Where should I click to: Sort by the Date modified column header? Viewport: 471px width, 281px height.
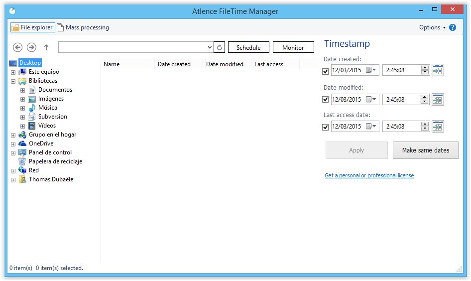[x=227, y=64]
